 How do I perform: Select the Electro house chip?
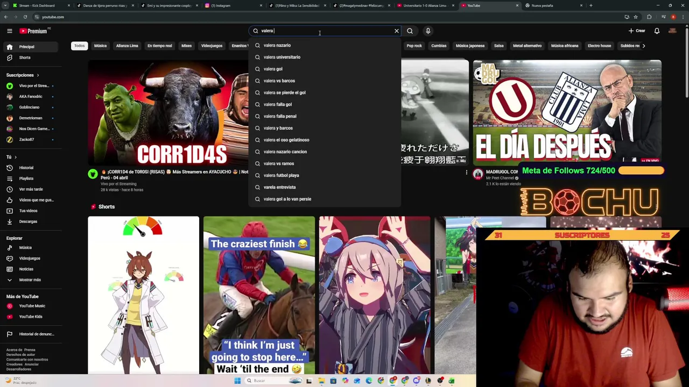click(x=599, y=46)
